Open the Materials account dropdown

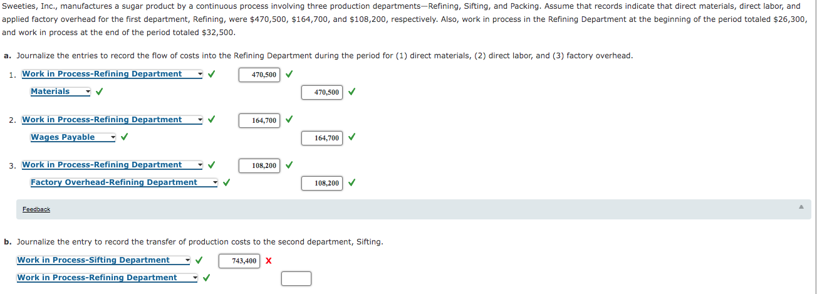61,92
